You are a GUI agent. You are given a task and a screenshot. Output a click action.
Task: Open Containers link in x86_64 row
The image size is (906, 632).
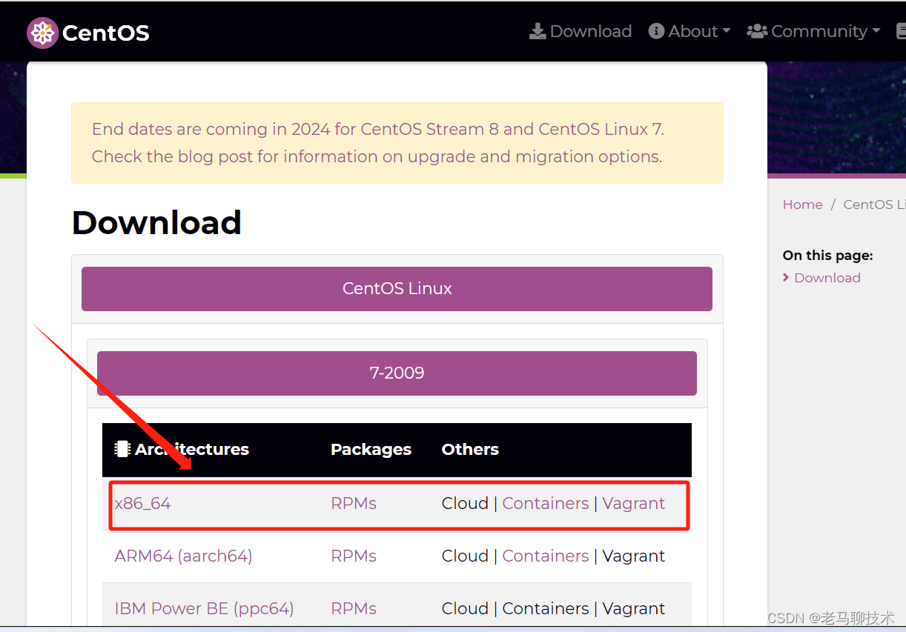546,503
